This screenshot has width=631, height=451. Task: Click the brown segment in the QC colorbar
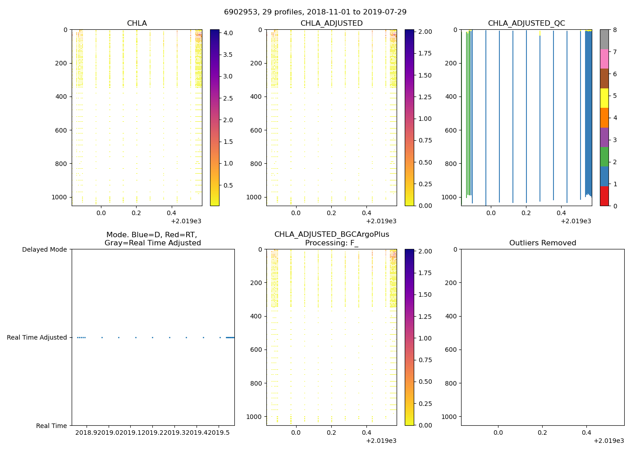(x=604, y=78)
